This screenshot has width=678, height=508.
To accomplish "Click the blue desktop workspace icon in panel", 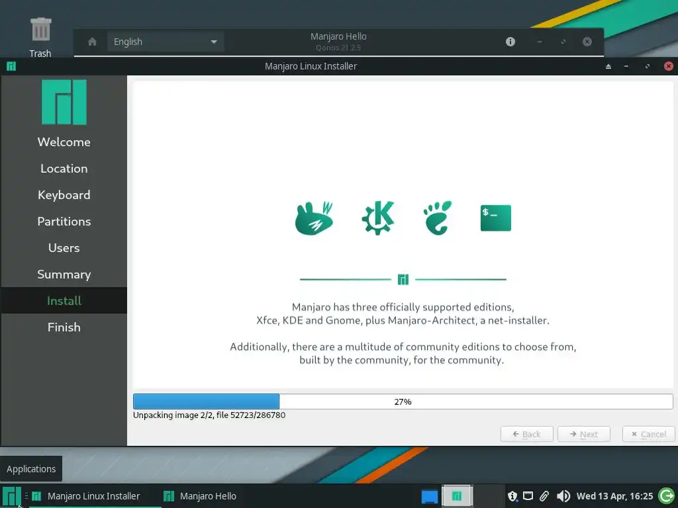I will pyautogui.click(x=429, y=496).
